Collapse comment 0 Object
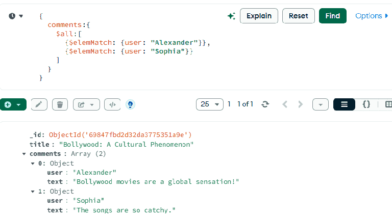The height and width of the screenshot is (218, 392). [x=33, y=163]
